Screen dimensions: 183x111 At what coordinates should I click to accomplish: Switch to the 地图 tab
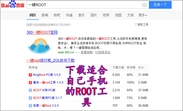(118, 15)
